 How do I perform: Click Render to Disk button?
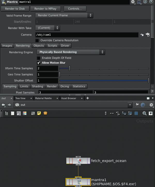point(15,9)
